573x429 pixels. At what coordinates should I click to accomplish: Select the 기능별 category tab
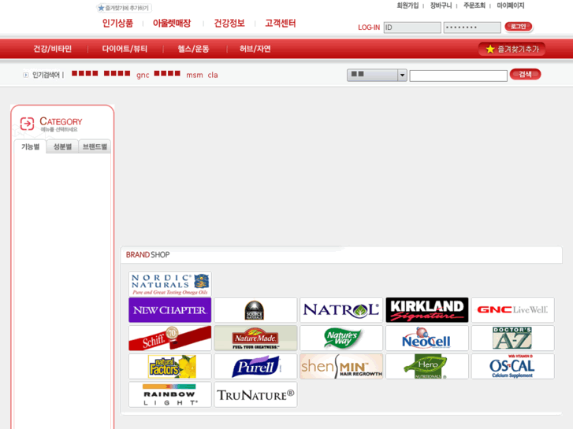click(30, 146)
